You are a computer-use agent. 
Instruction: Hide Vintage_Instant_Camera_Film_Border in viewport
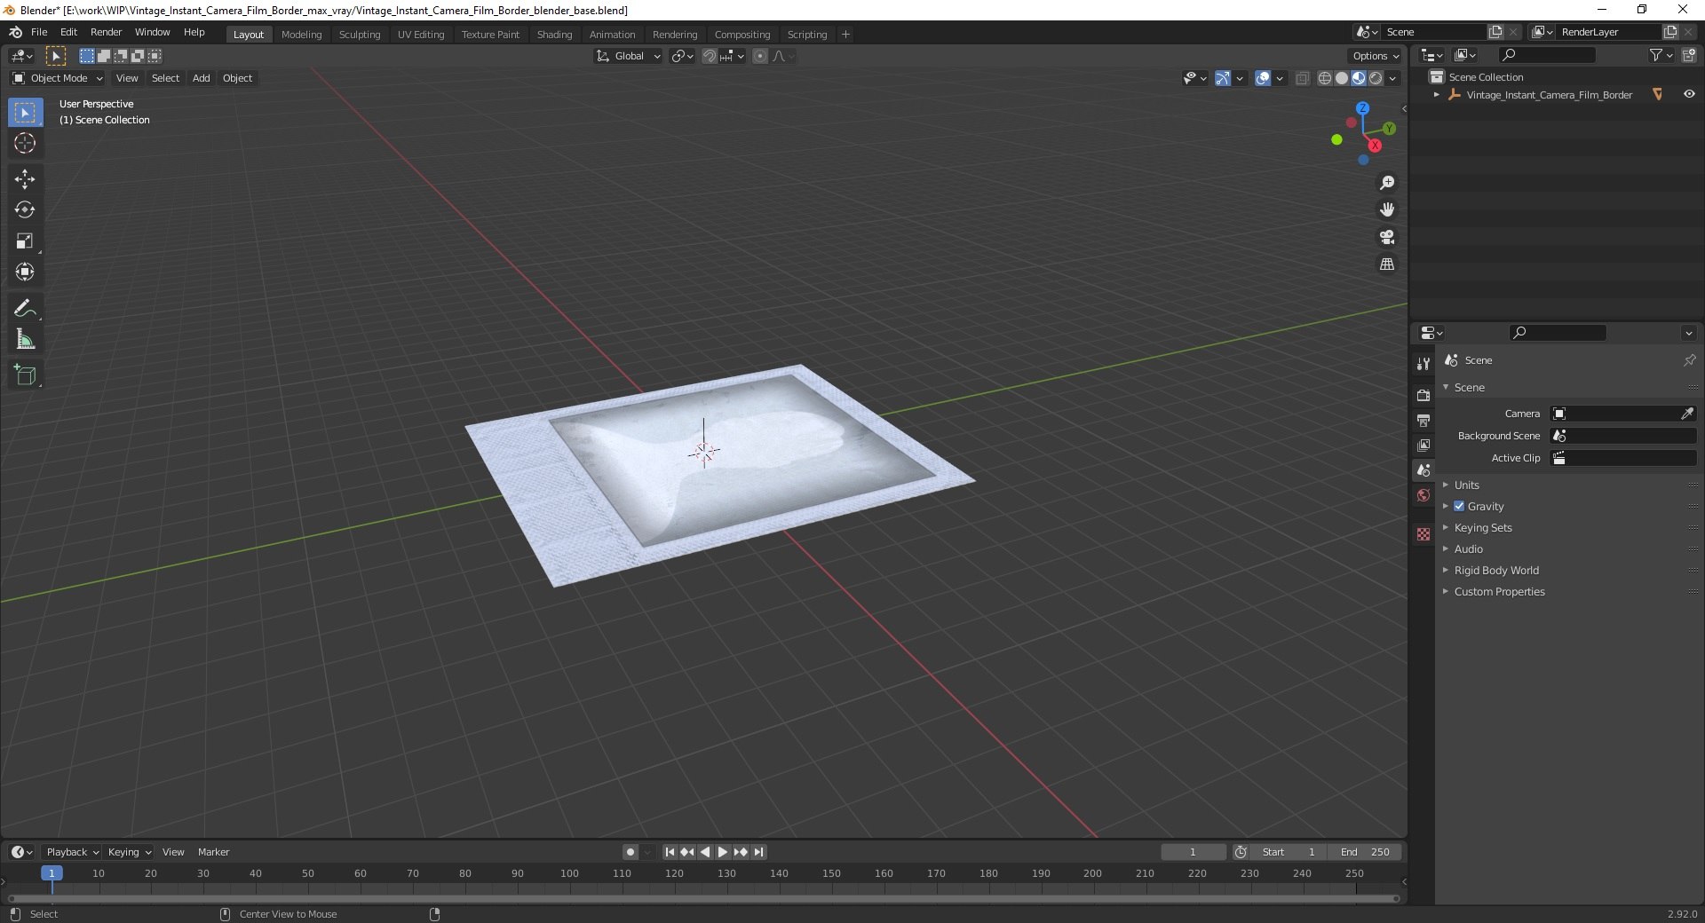[1689, 94]
